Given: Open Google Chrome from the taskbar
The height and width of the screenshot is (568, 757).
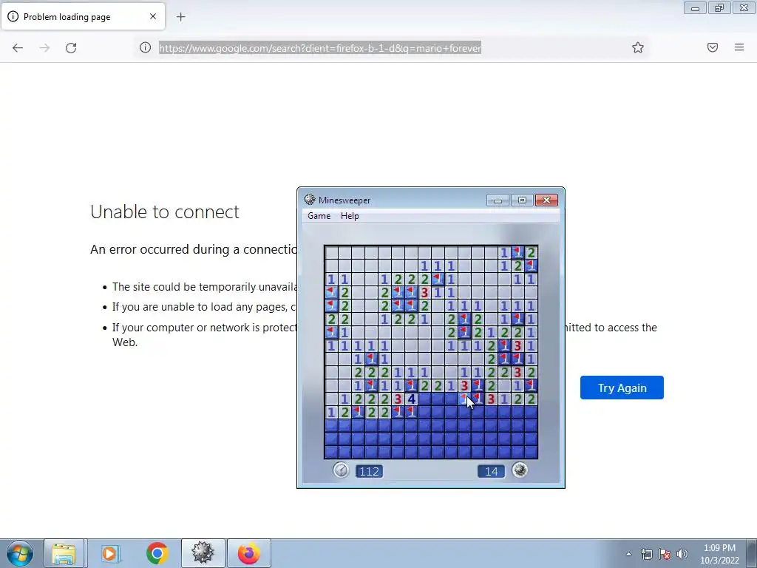Looking at the screenshot, I should click(x=157, y=553).
